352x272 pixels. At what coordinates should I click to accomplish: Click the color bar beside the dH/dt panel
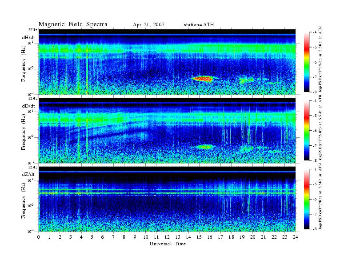pyautogui.click(x=307, y=62)
